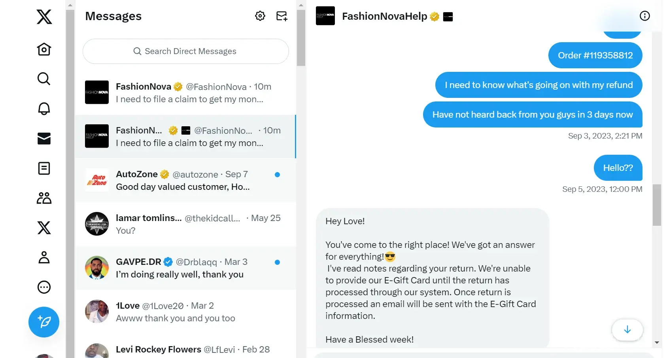Click the X logo at top
The image size is (667, 358).
pos(44,17)
